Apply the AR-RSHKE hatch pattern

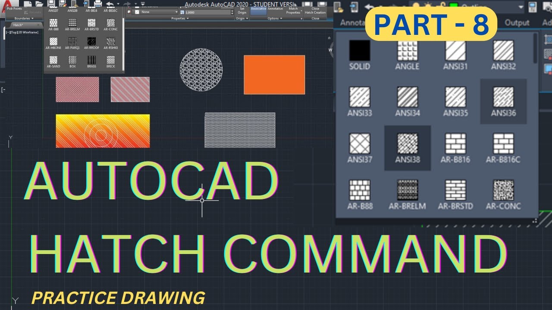[x=110, y=43]
